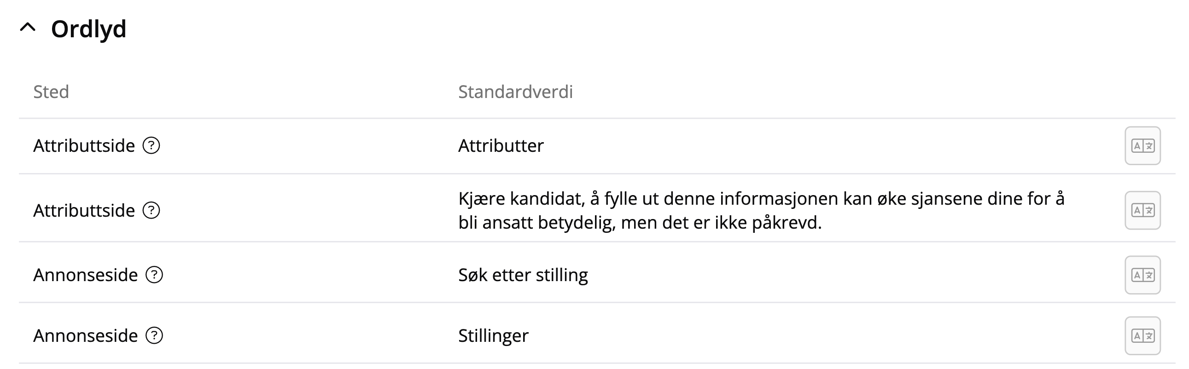The width and height of the screenshot is (1189, 369).
Task: Click Annonseside label in the Stillinger row
Action: [x=85, y=335]
